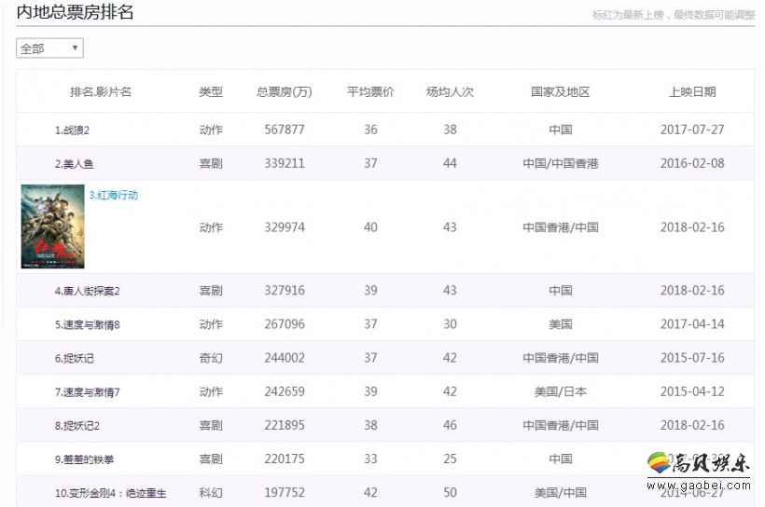Open 4.唐人街探案2 movie entry
This screenshot has height=507, width=765.
(87, 291)
